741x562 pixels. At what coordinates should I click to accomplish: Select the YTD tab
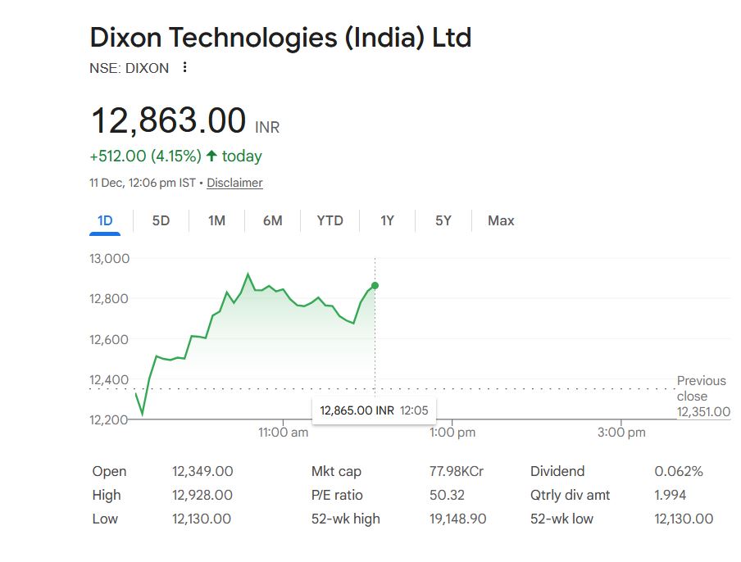(330, 220)
